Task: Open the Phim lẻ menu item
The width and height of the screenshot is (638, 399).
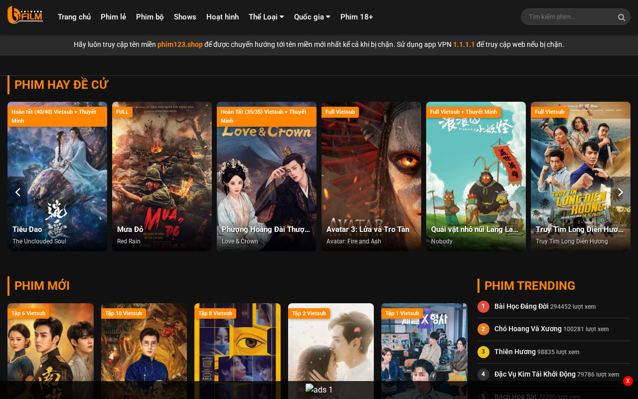Action: pyautogui.click(x=113, y=17)
